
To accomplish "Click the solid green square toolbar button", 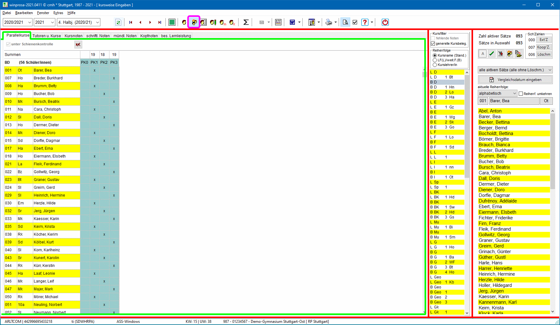I will point(172,22).
